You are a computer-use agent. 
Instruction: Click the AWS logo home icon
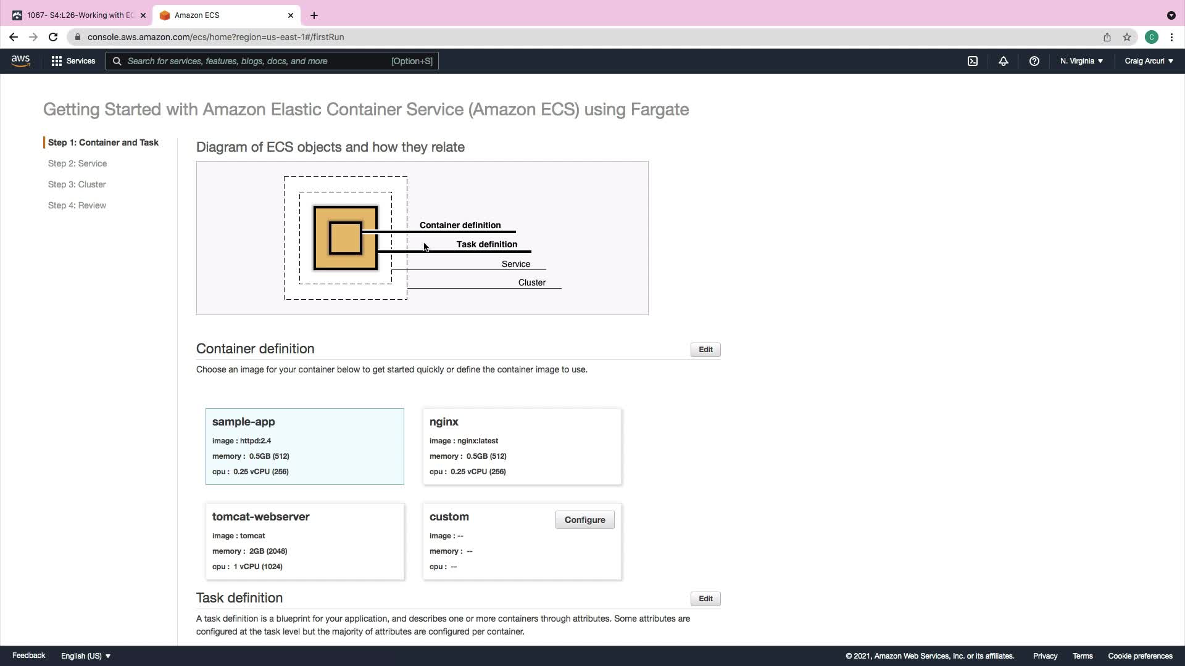tap(20, 60)
